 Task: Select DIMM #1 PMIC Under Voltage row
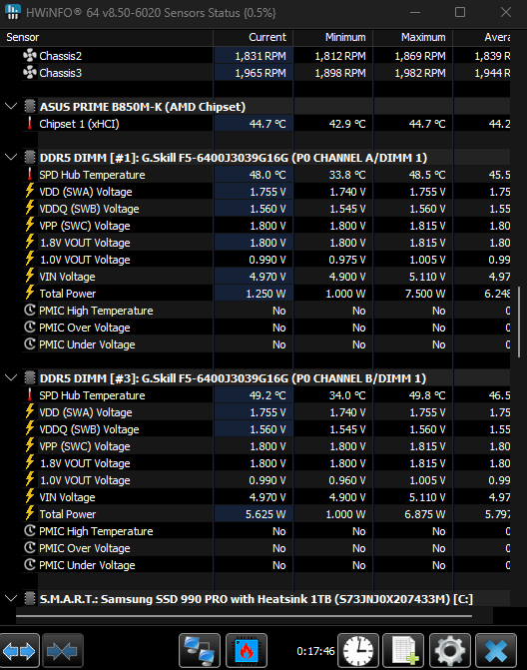(266, 344)
